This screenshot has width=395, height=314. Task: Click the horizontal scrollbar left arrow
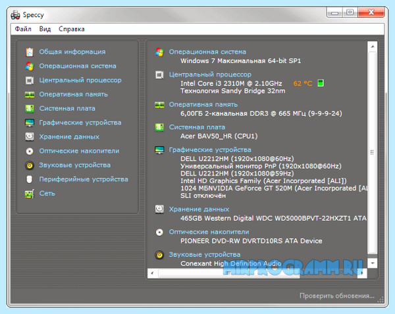pyautogui.click(x=152, y=273)
